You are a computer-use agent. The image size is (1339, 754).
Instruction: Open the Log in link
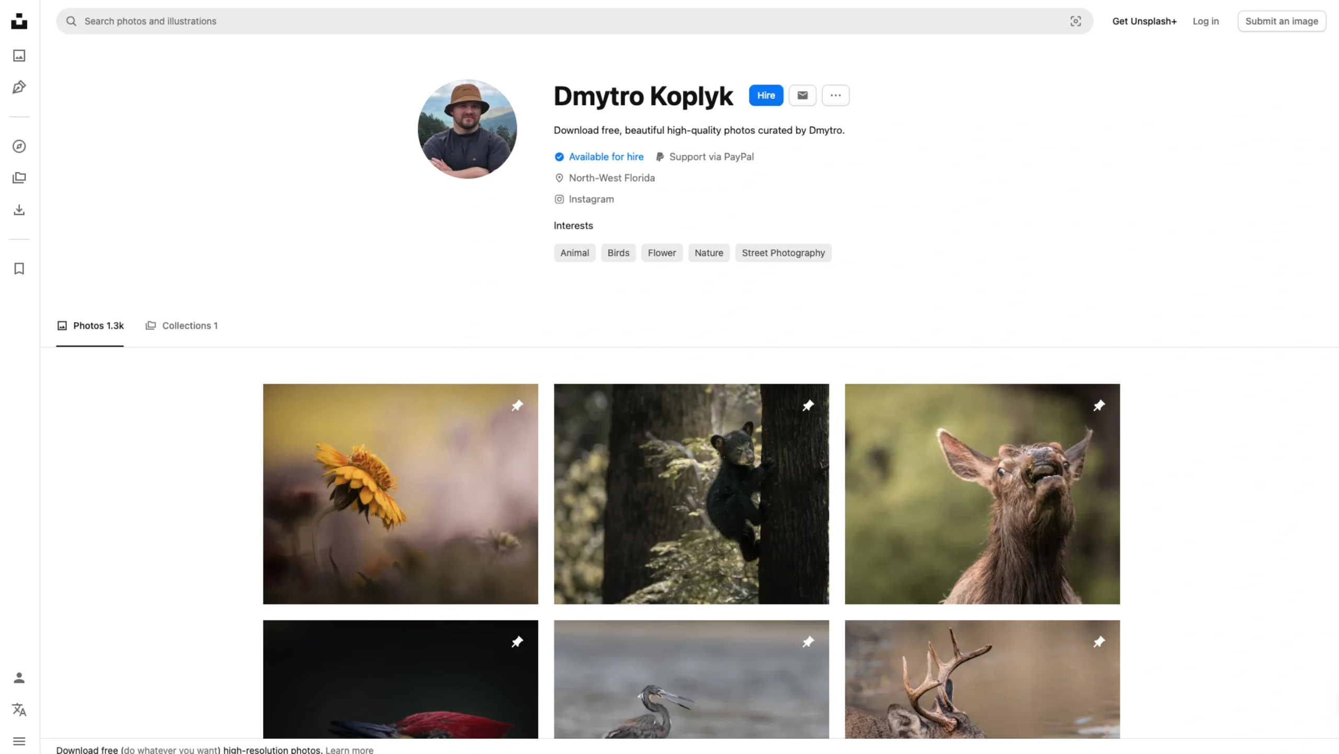[x=1205, y=21]
